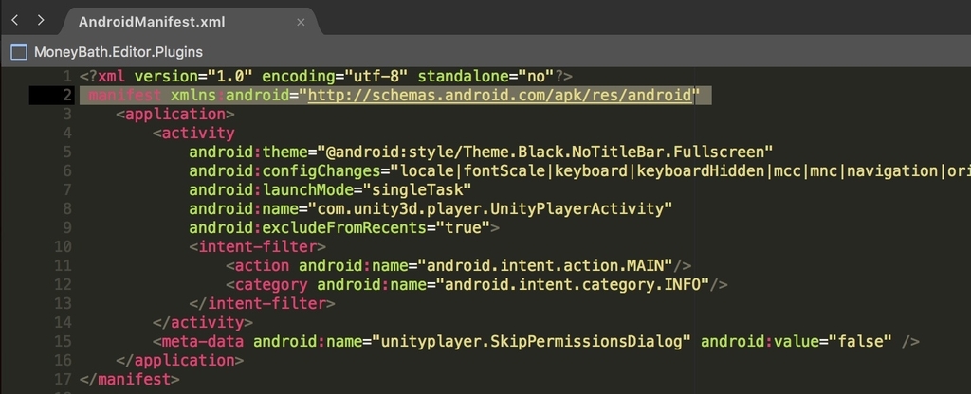Click line number 4 in gutter
Image resolution: width=971 pixels, height=394 pixels.
tap(67, 134)
